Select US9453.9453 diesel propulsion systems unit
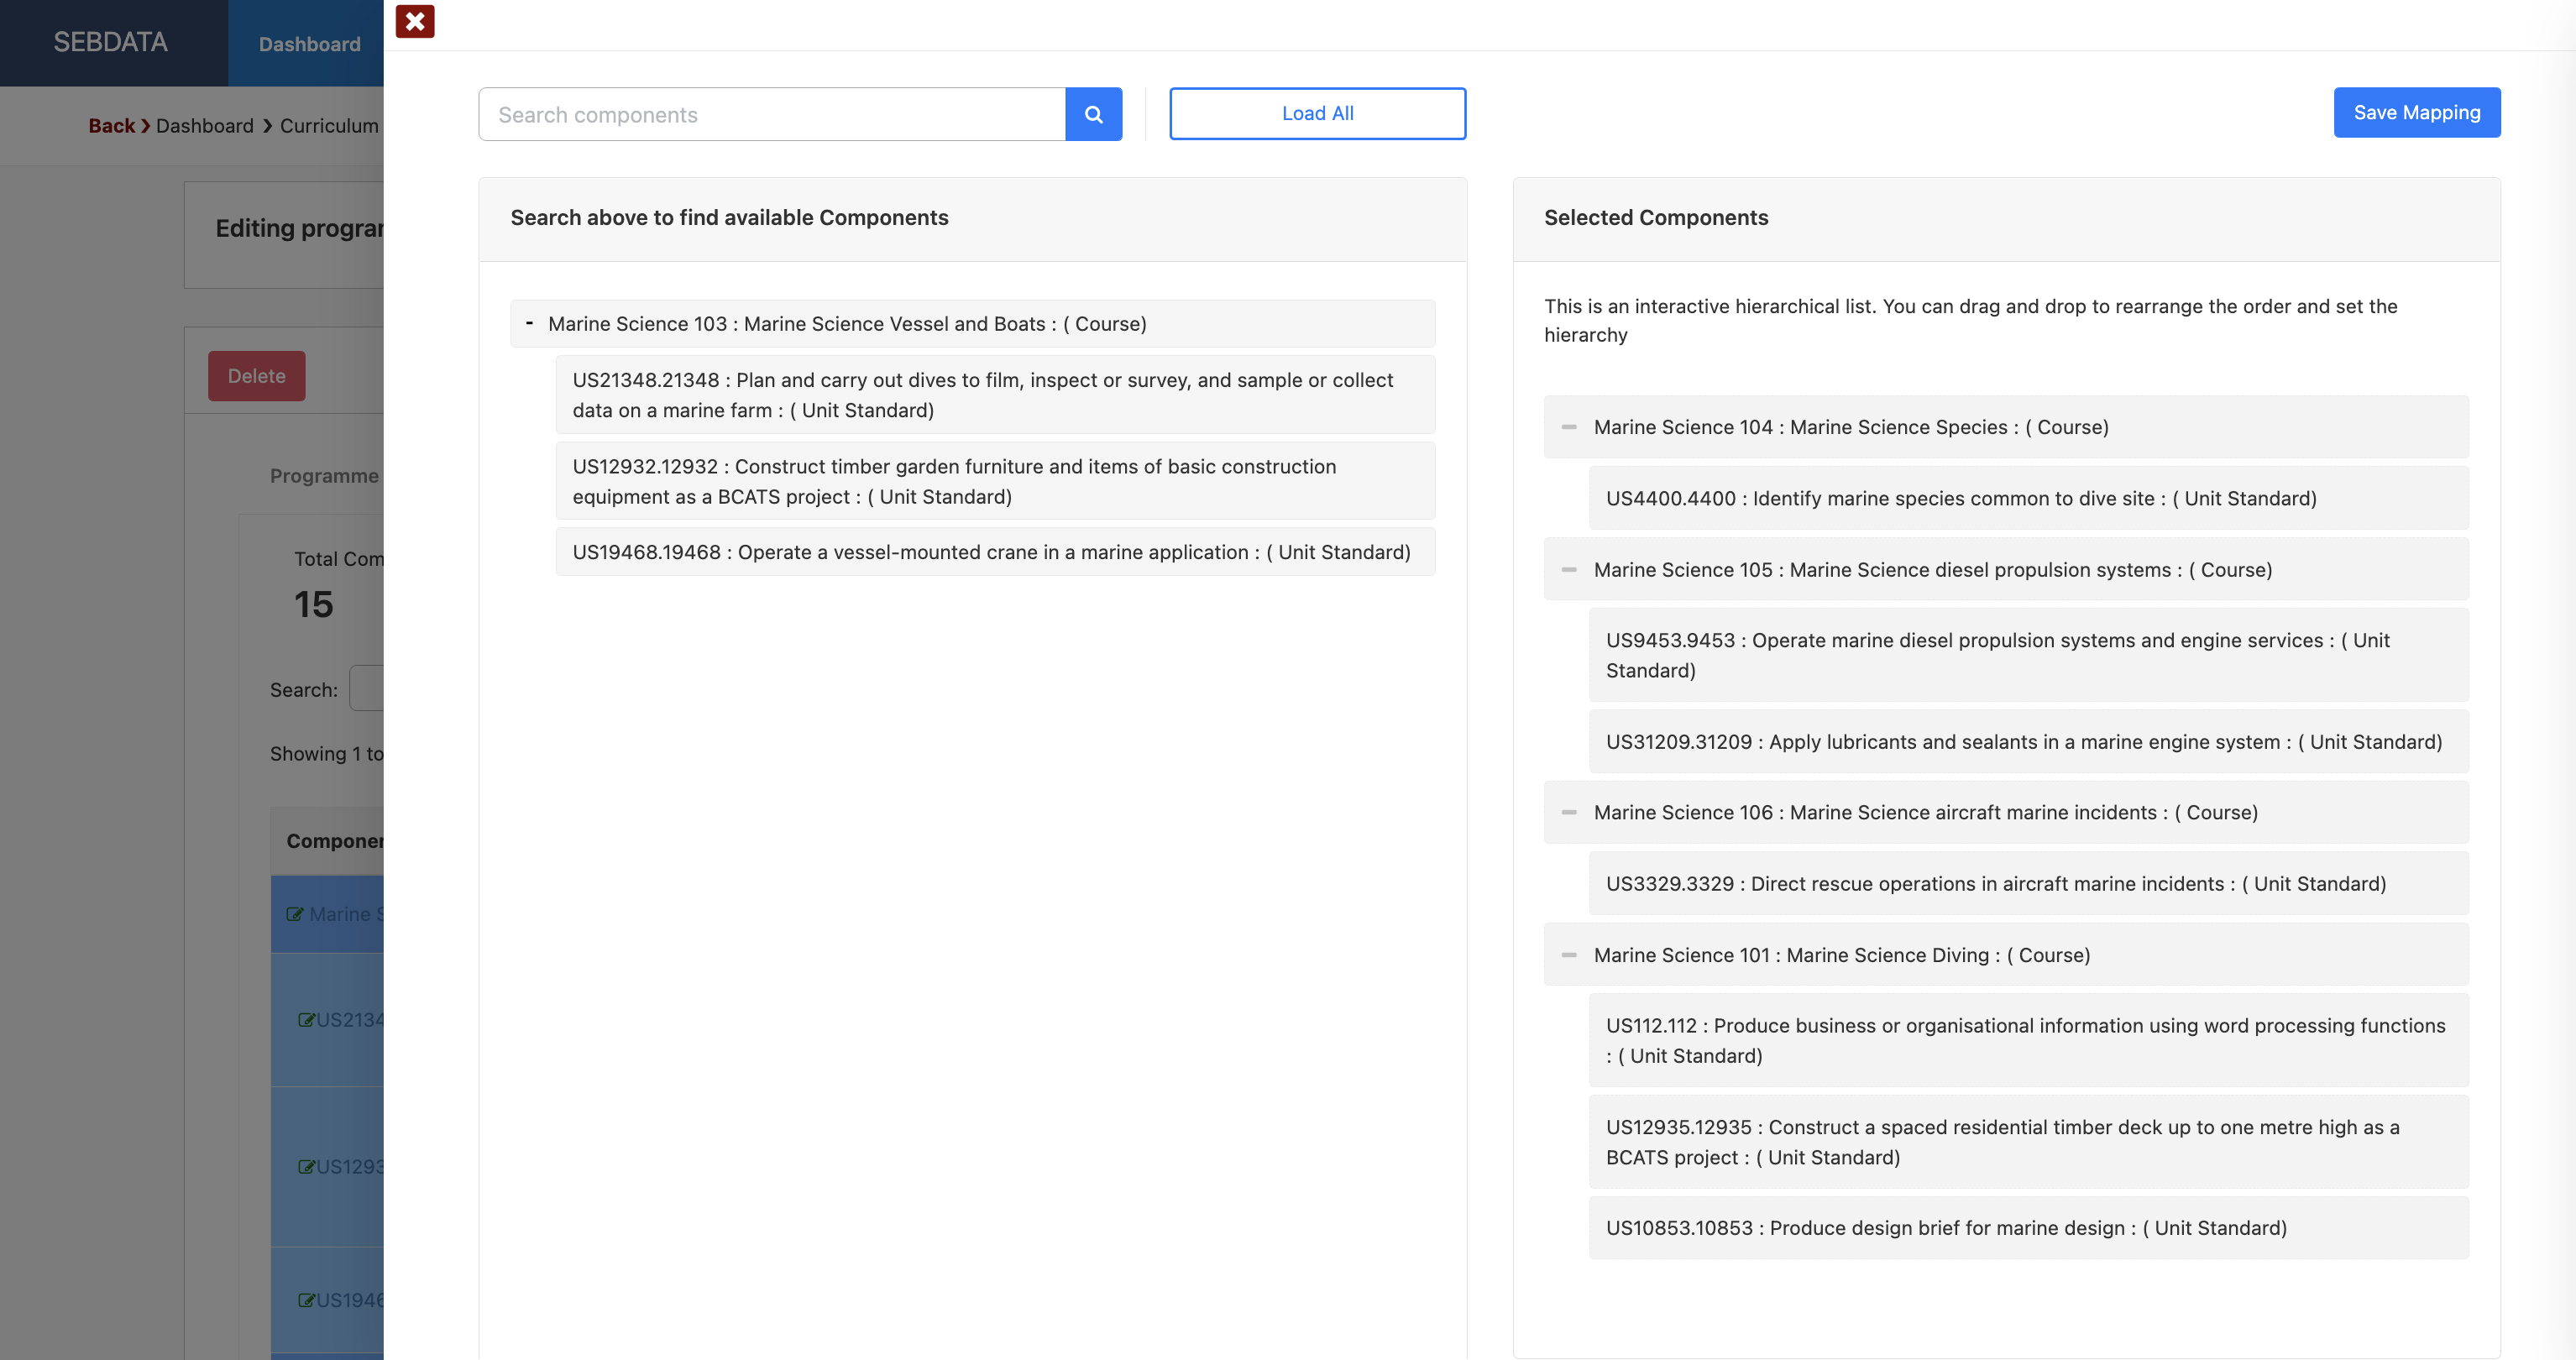The height and width of the screenshot is (1360, 2576). click(2028, 655)
